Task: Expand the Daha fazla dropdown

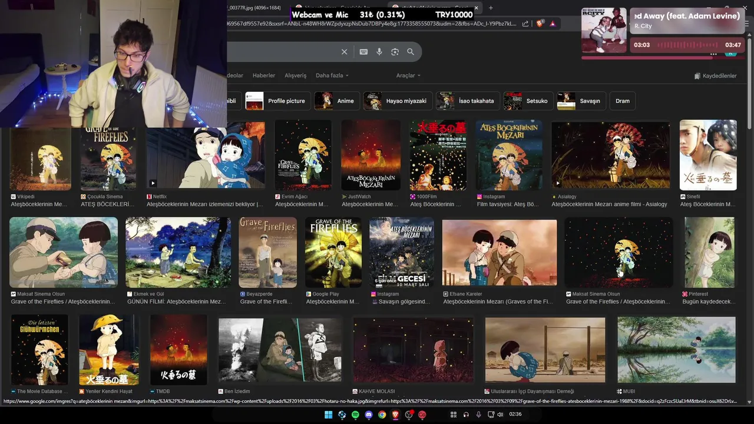Action: tap(332, 75)
